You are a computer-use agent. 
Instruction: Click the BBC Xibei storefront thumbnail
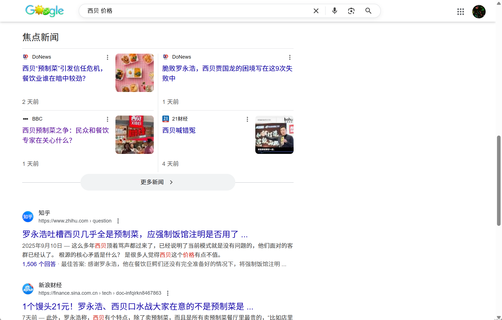click(x=134, y=135)
